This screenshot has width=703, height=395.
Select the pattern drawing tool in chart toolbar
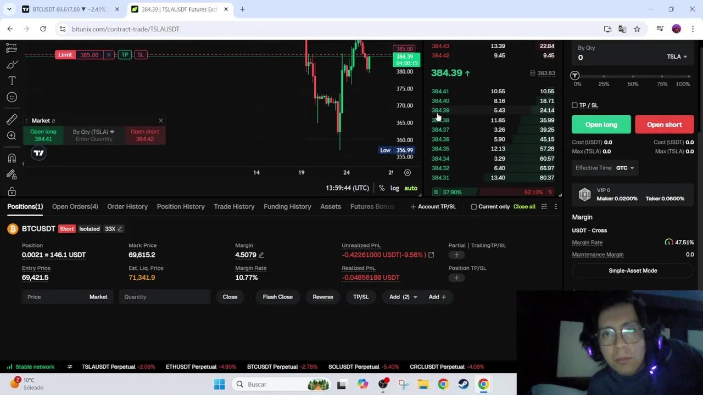click(x=12, y=48)
